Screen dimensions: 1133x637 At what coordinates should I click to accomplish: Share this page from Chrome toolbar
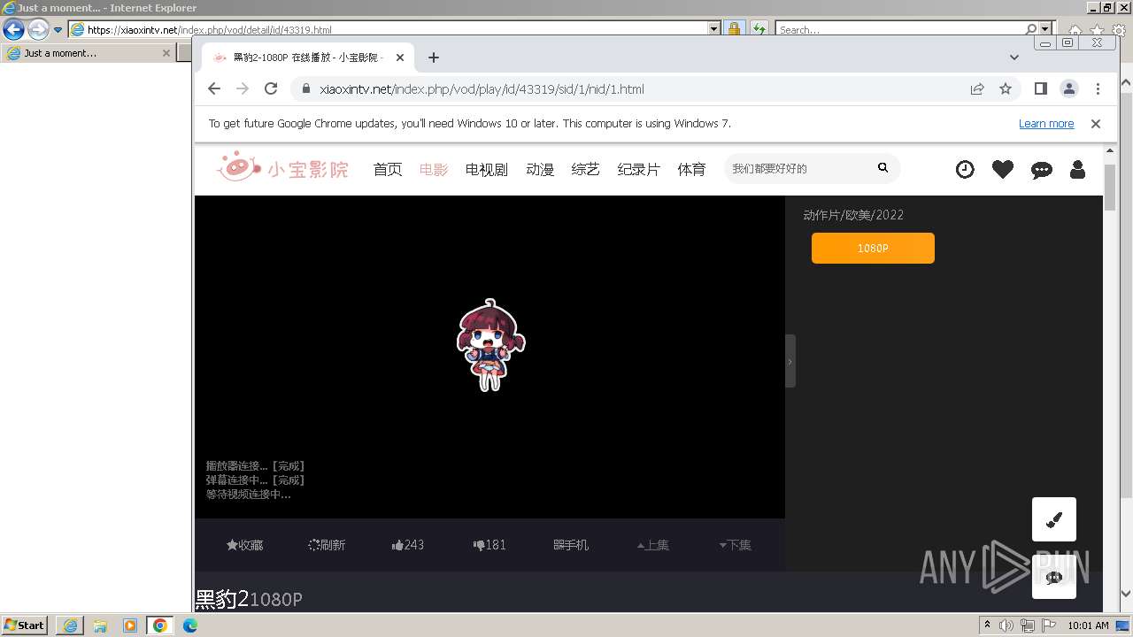pos(977,88)
